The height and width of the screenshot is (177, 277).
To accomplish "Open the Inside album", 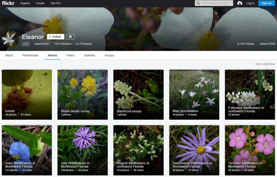I will 27,95.
